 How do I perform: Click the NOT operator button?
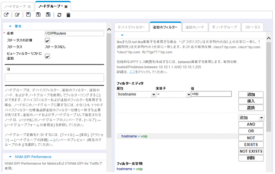pos(251,138)
